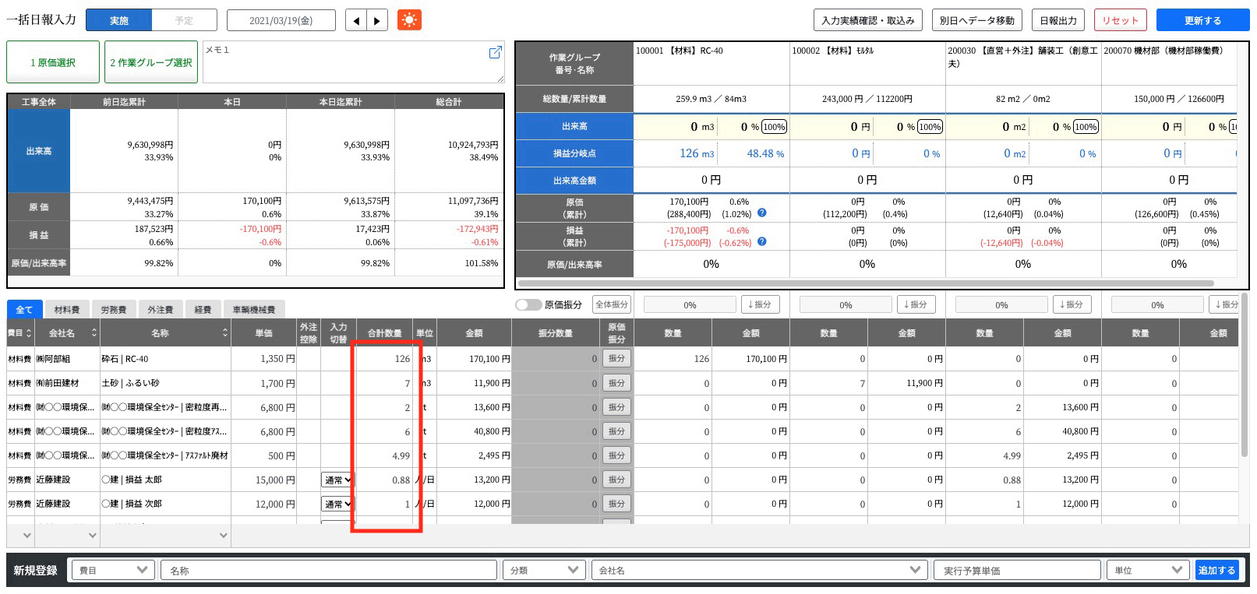The image size is (1257, 594).
Task: Click the orange sun weather icon
Action: [x=409, y=20]
